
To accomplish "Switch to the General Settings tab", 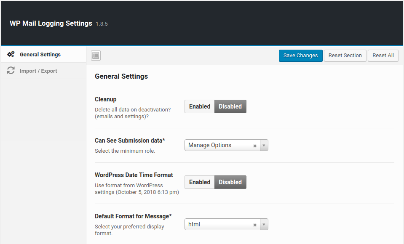I will point(40,54).
